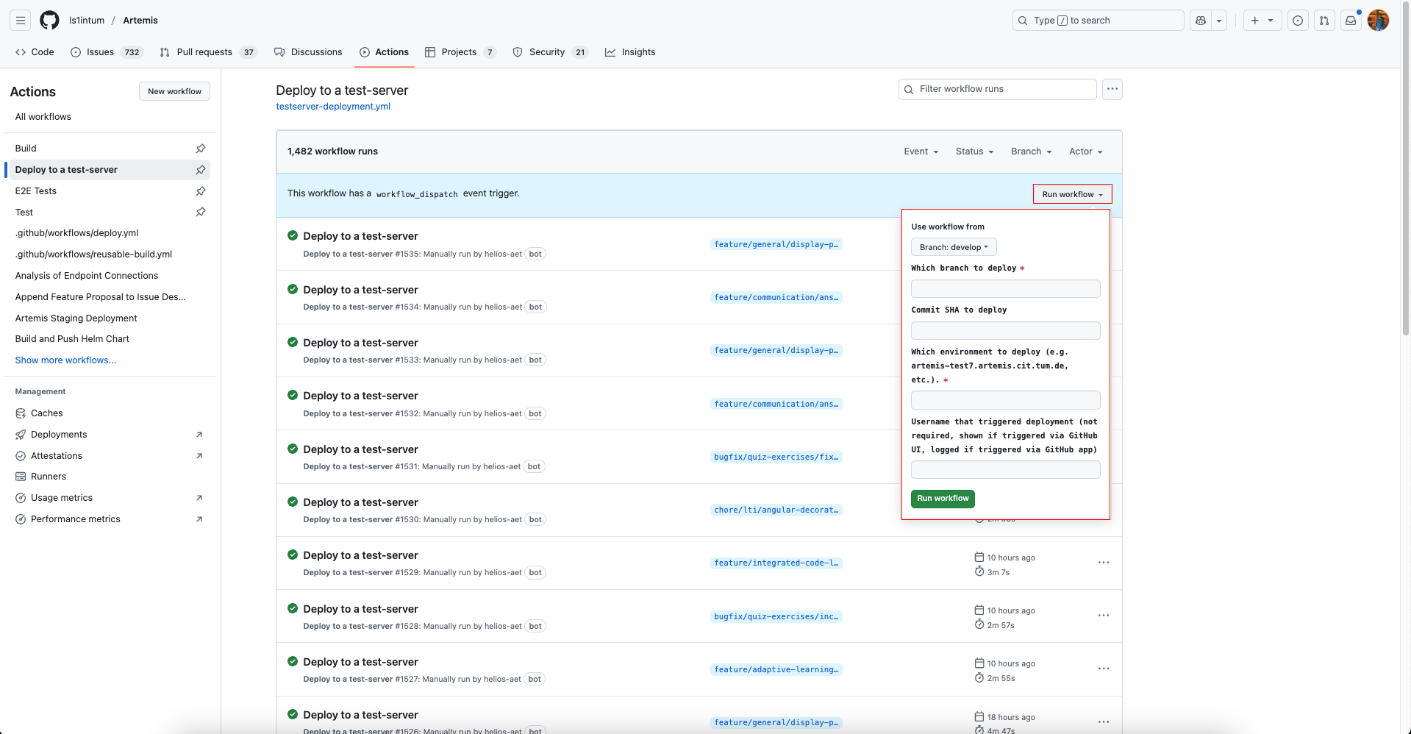Image resolution: width=1411 pixels, height=734 pixels.
Task: Open the hamburger navigation menu
Action: 21,21
